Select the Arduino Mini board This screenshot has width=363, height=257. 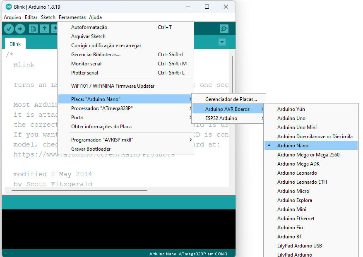pos(311,209)
